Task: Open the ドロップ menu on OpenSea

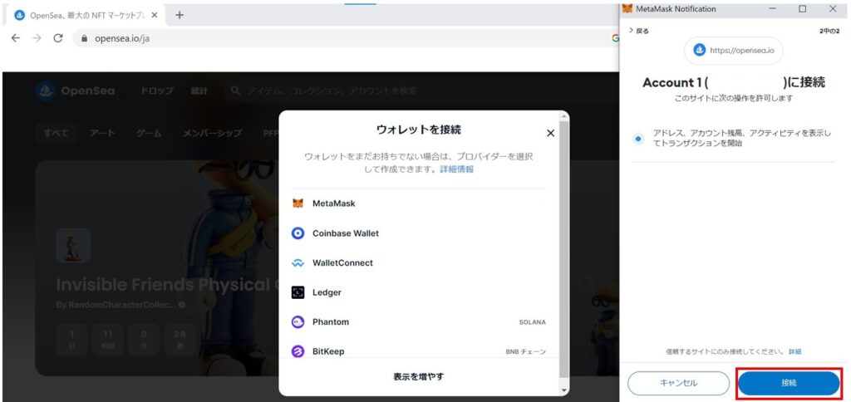Action: 157,91
